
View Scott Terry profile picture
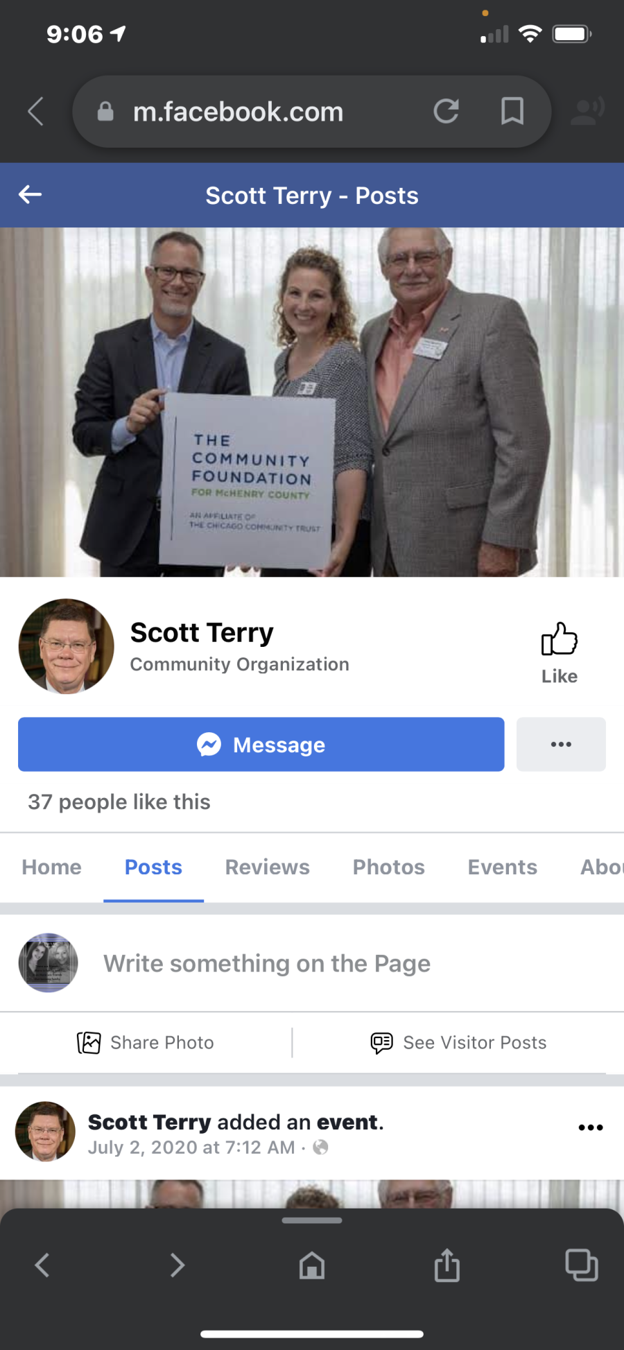pos(67,646)
